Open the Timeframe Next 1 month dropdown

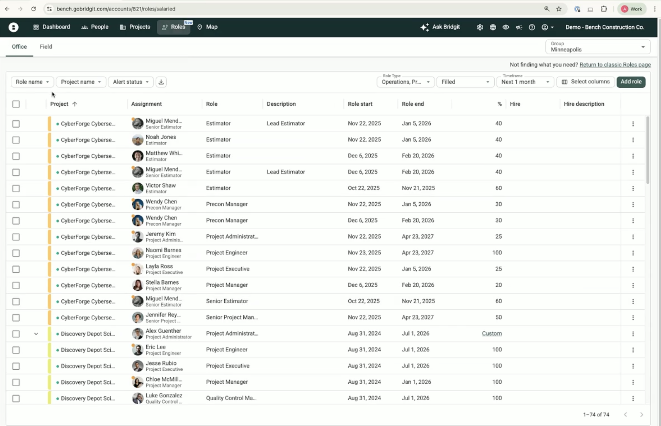[525, 82]
